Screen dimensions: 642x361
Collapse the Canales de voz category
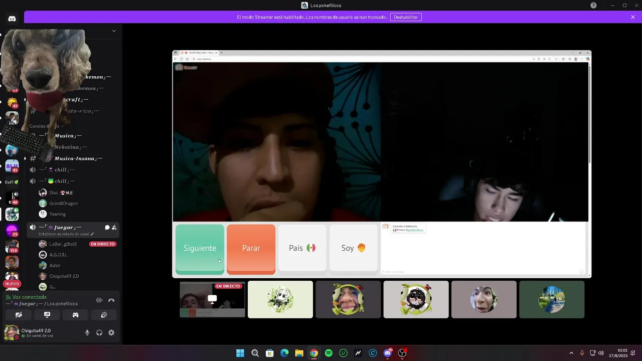coord(46,126)
